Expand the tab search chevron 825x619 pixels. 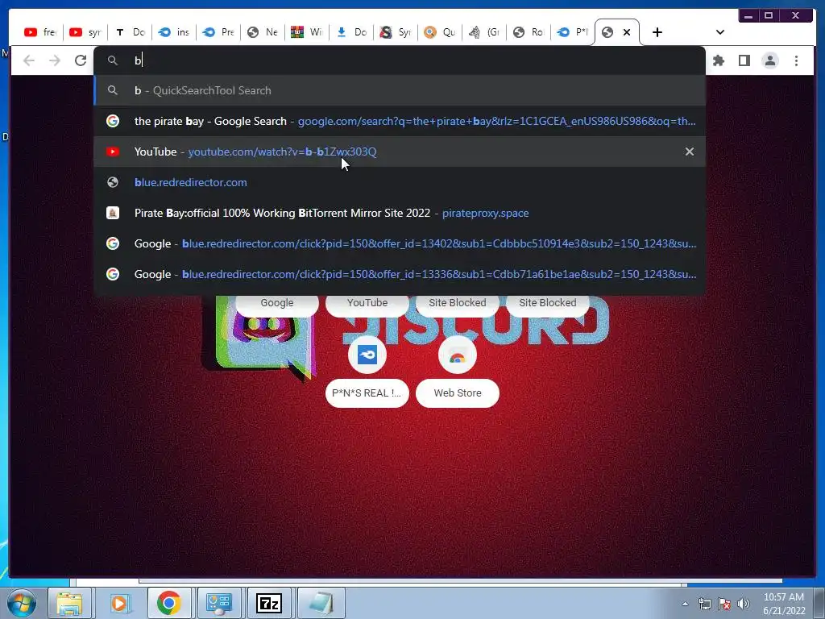click(720, 32)
